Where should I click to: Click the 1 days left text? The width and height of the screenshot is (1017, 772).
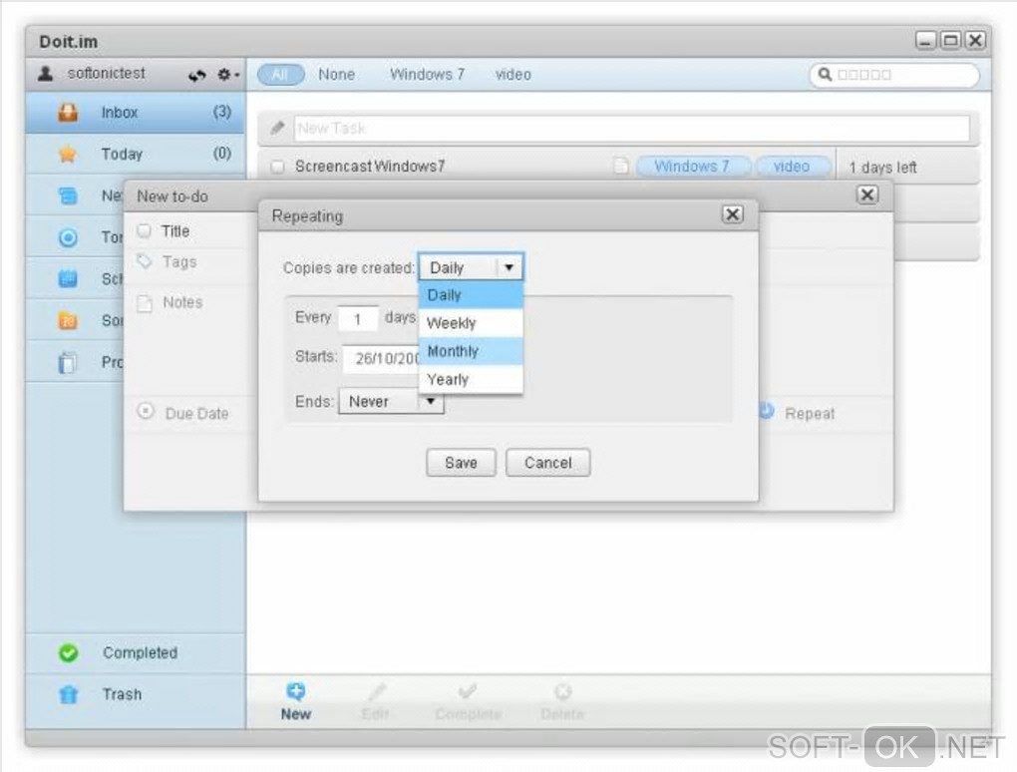click(x=882, y=168)
